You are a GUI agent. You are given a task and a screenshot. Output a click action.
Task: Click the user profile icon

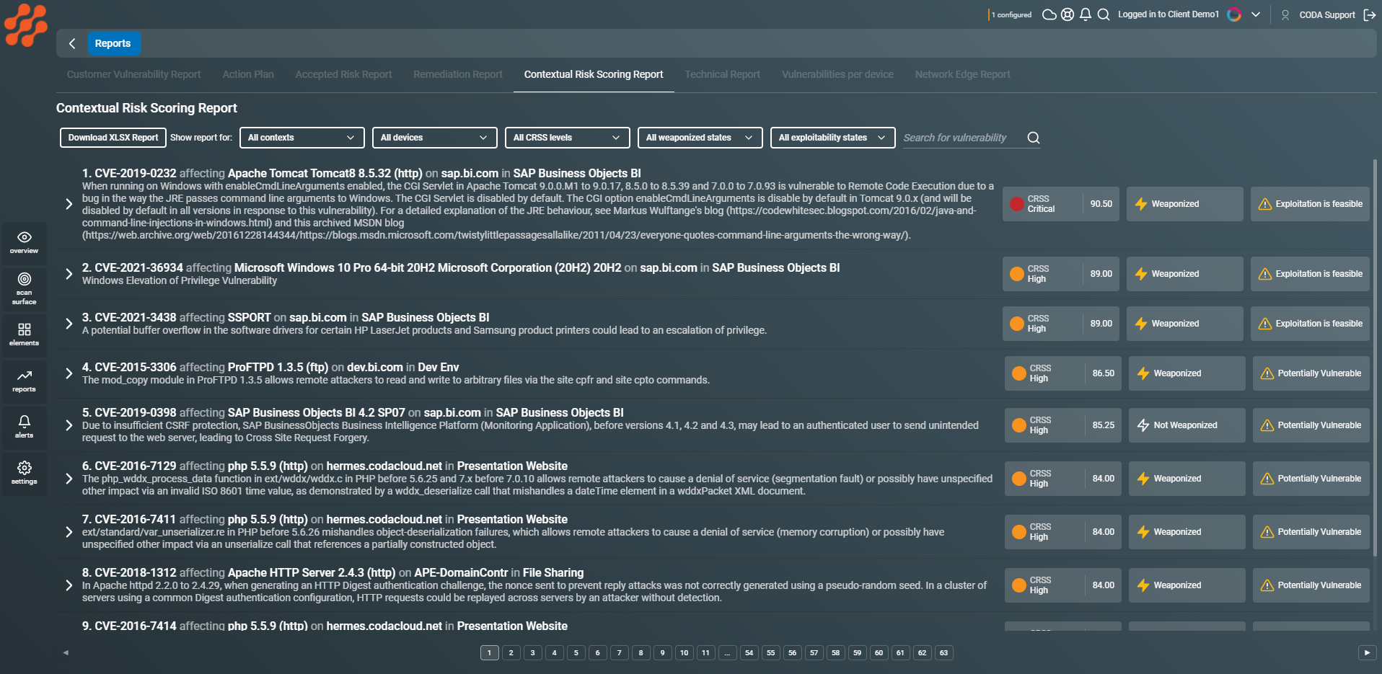tap(1285, 14)
